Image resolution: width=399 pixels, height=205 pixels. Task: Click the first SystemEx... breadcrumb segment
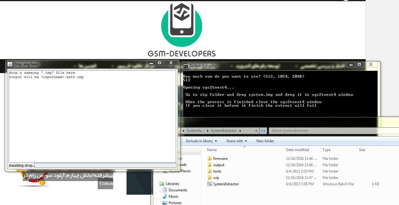(195, 131)
